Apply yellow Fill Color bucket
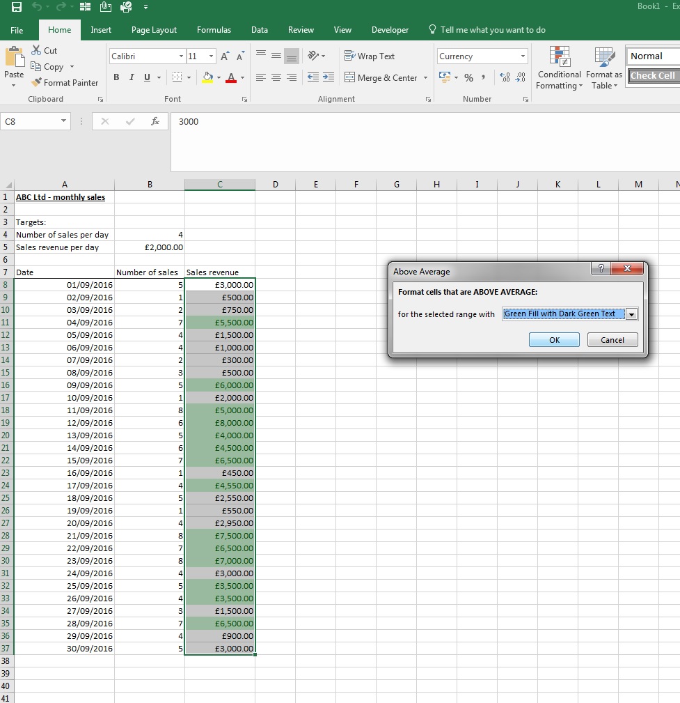680x703 pixels. [x=207, y=77]
